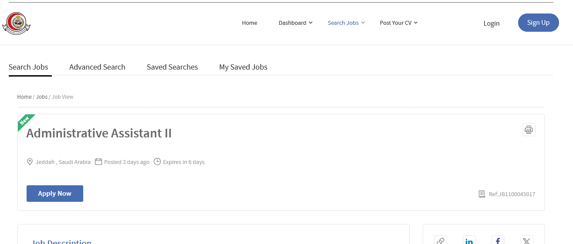Click the clock icon near Expires text

point(157,162)
